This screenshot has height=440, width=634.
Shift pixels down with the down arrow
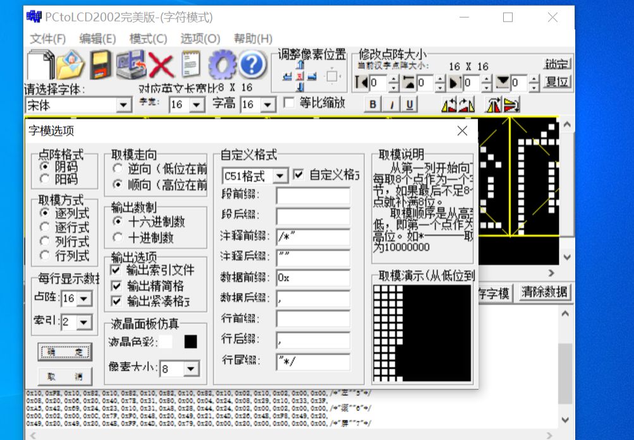coord(300,86)
